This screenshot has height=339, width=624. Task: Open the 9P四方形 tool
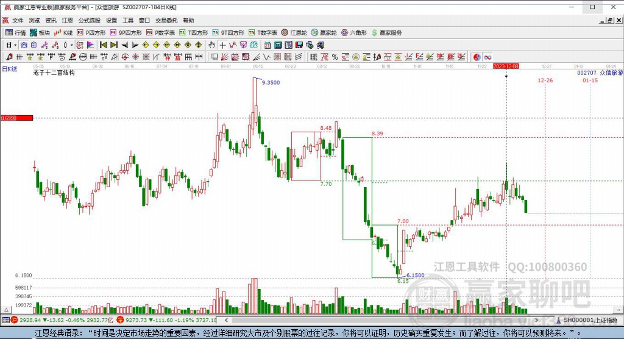(126, 33)
